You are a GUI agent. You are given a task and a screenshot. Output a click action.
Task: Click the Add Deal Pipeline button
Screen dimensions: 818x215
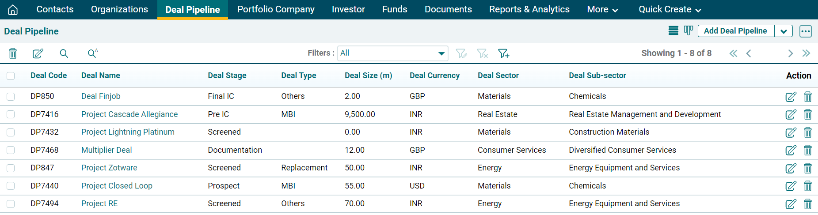tap(735, 31)
